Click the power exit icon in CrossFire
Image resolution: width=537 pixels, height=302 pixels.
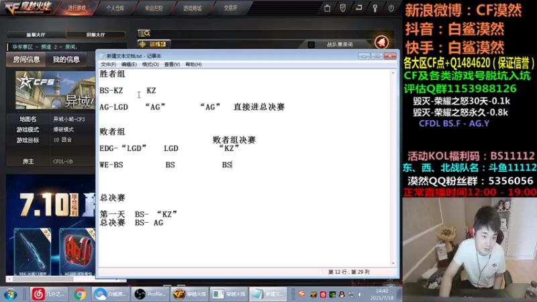point(391,8)
